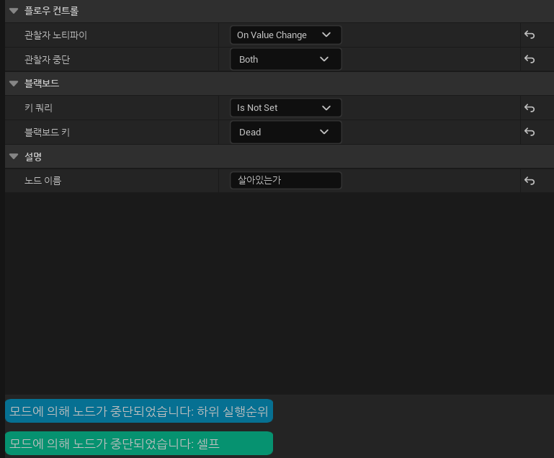The image size is (554, 458).
Task: Reset 블랙보드 키 to default value
Action: [x=530, y=132]
